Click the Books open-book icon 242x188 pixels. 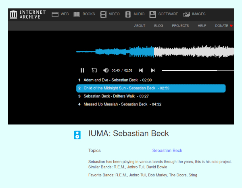click(77, 14)
